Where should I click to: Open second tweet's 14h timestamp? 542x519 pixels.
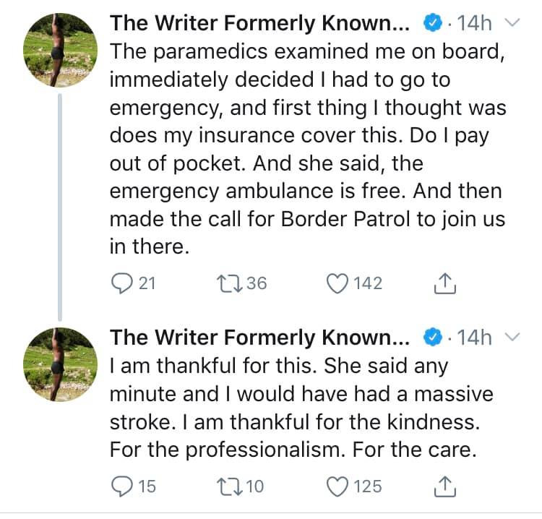[x=475, y=337]
